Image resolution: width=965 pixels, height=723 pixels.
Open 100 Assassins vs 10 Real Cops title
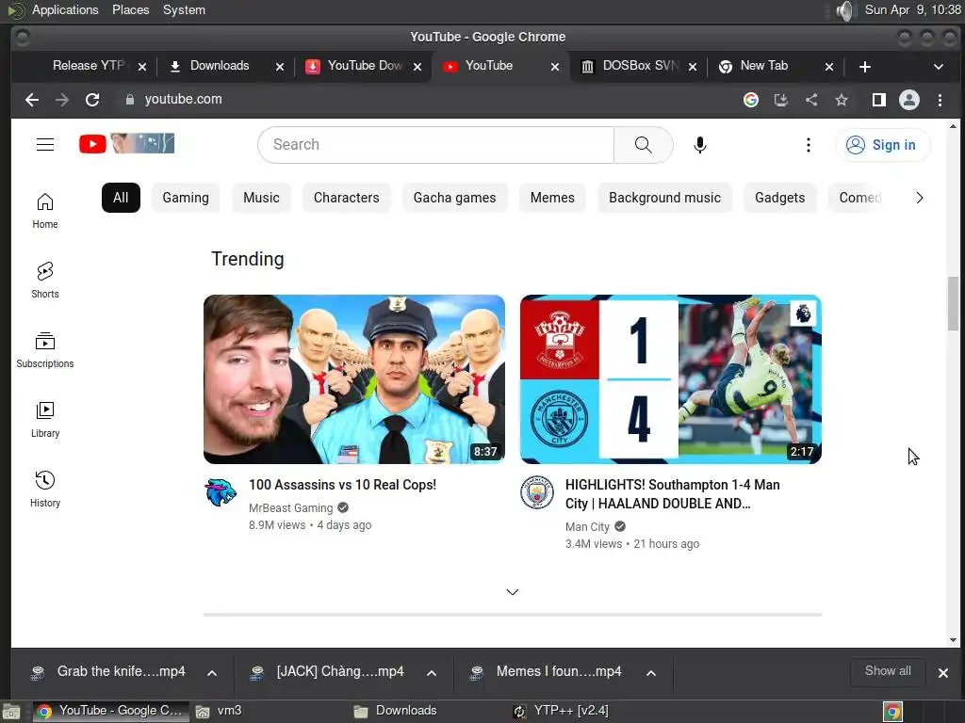pyautogui.click(x=343, y=485)
